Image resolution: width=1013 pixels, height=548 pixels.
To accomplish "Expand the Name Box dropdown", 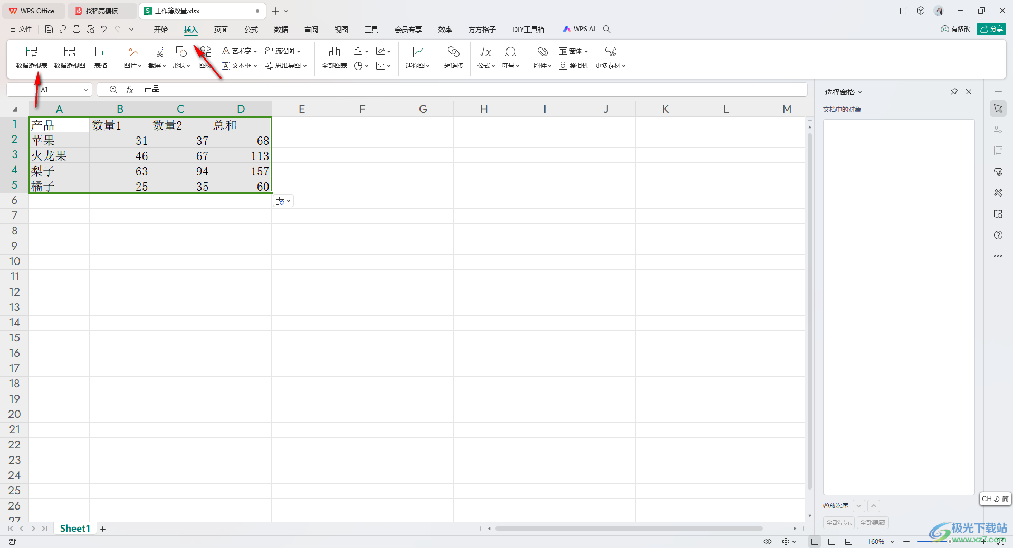I will click(x=86, y=90).
